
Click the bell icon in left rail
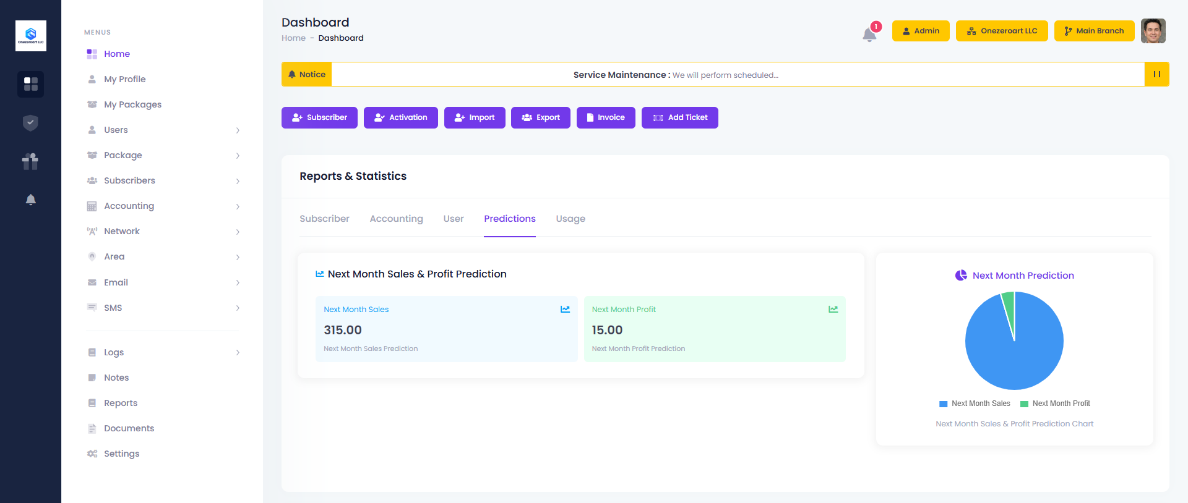pyautogui.click(x=30, y=200)
